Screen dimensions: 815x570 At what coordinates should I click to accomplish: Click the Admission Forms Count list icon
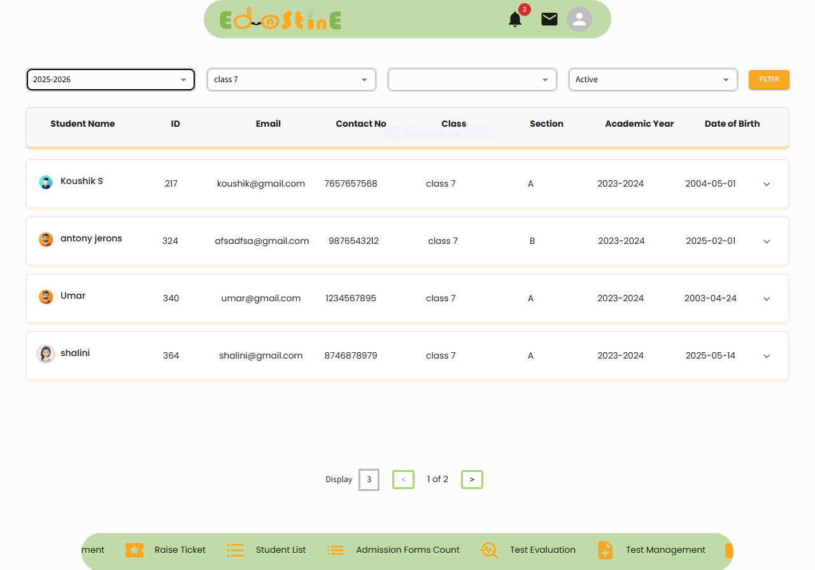(x=336, y=550)
